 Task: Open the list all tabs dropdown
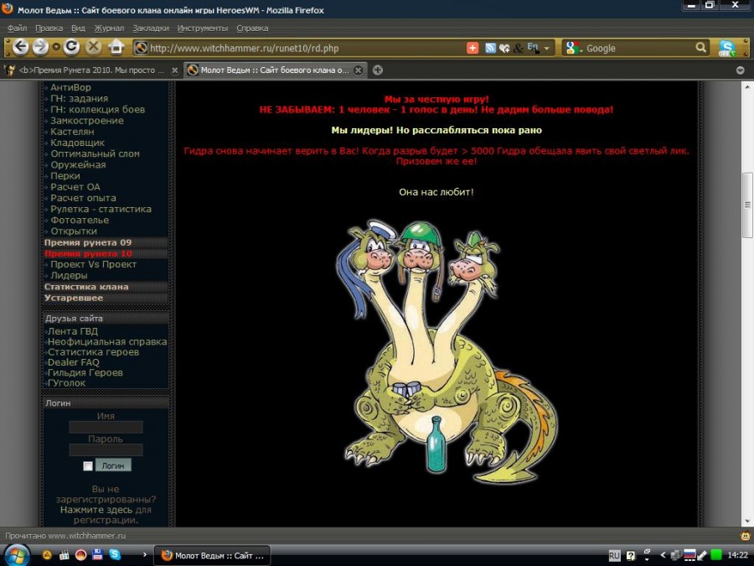pyautogui.click(x=741, y=70)
